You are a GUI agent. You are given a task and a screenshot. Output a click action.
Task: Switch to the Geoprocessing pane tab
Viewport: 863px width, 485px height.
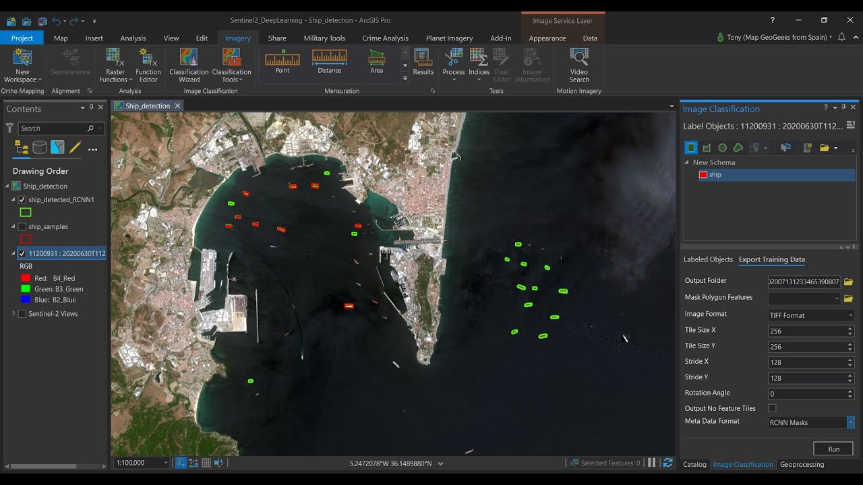coord(802,464)
